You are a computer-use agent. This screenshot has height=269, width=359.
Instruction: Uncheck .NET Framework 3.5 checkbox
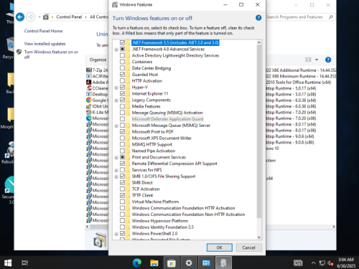tap(122, 42)
